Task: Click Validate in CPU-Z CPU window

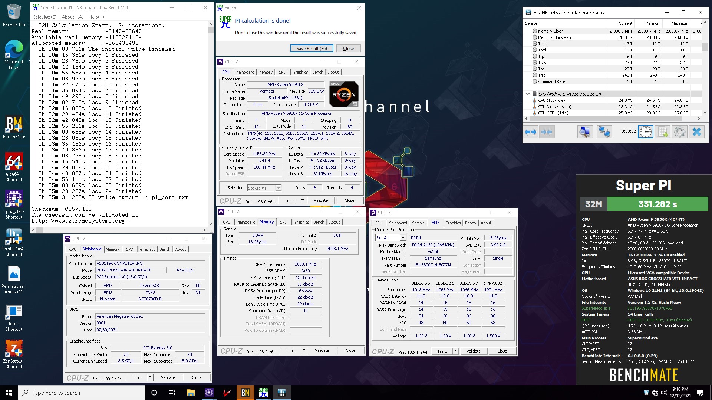Action: click(x=321, y=200)
